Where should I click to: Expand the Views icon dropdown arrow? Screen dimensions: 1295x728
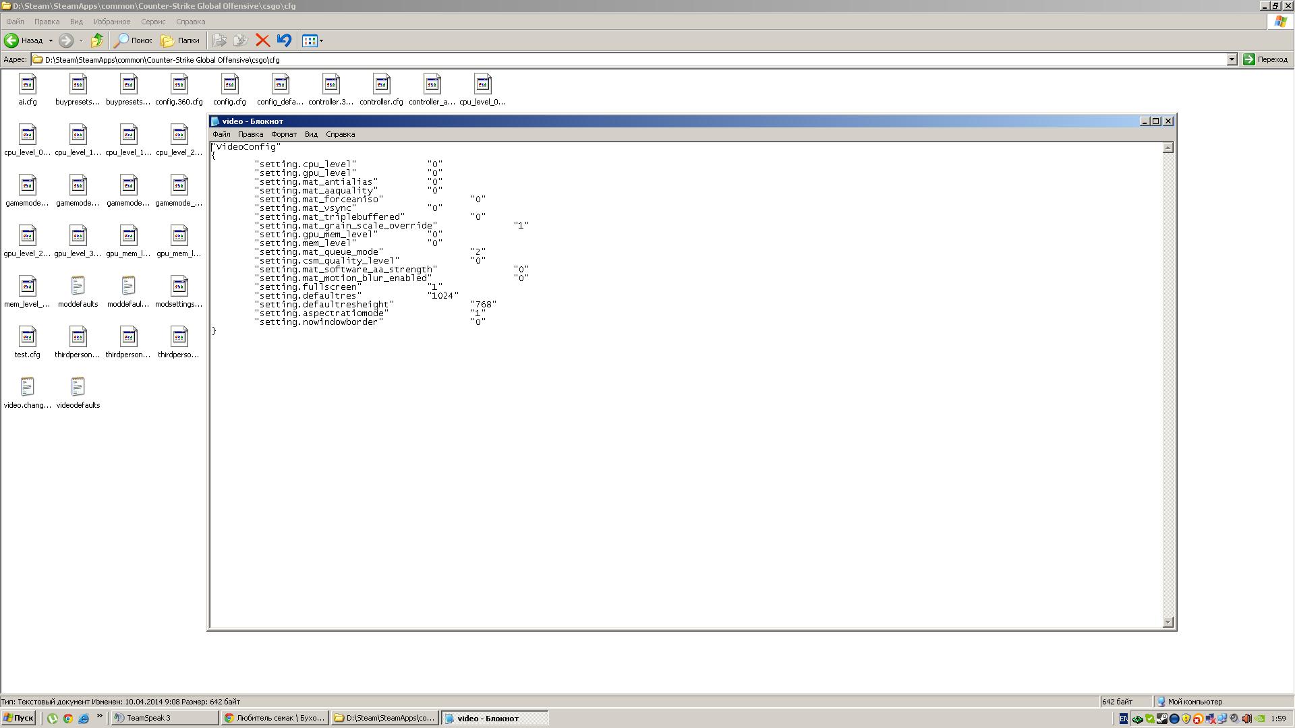tap(321, 40)
